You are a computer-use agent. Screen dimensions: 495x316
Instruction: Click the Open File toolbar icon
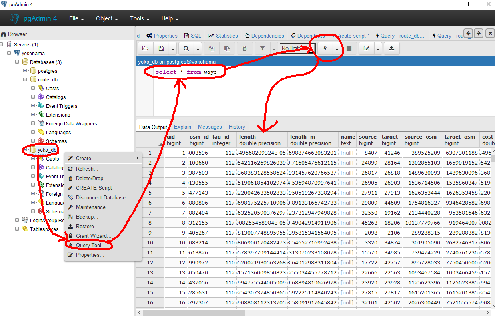point(145,48)
